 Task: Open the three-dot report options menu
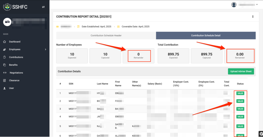coord(253,17)
